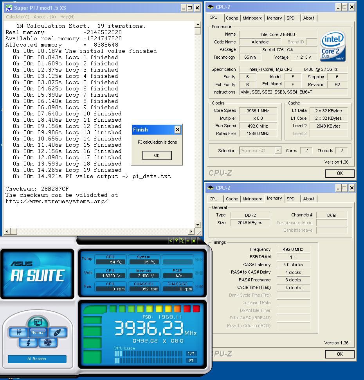This screenshot has width=364, height=380.
Task: Click the Super PI vertical scrollbar thumb
Action: click(x=198, y=31)
